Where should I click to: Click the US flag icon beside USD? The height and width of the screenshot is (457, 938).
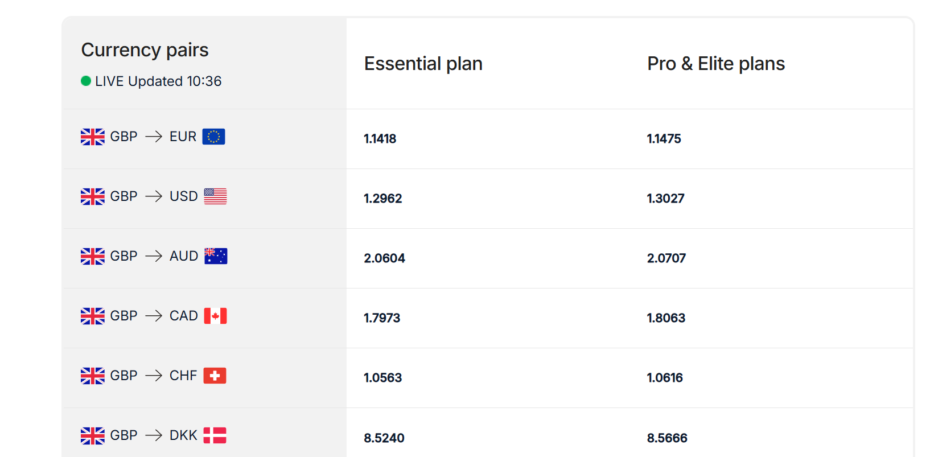tap(215, 196)
